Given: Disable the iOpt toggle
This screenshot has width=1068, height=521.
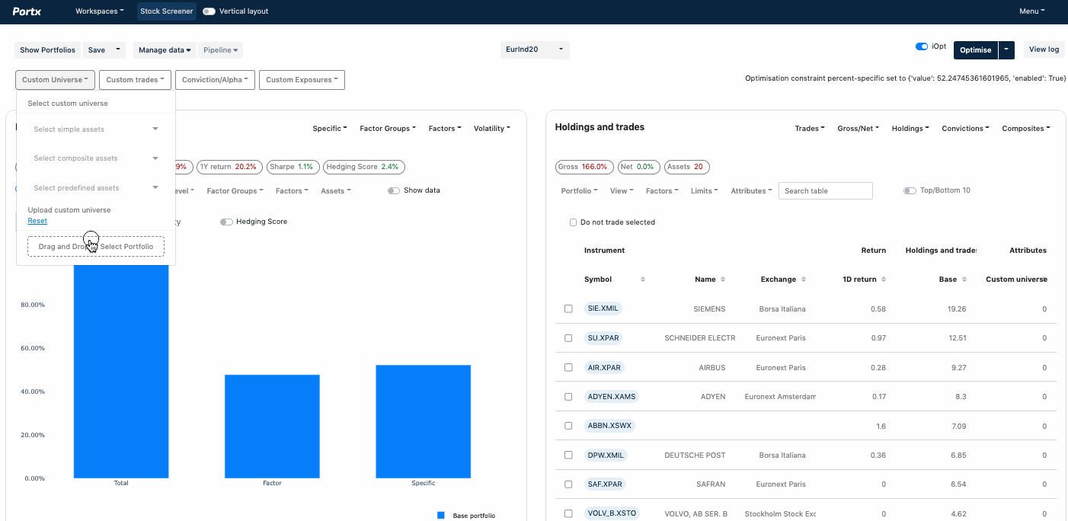Looking at the screenshot, I should (x=921, y=46).
